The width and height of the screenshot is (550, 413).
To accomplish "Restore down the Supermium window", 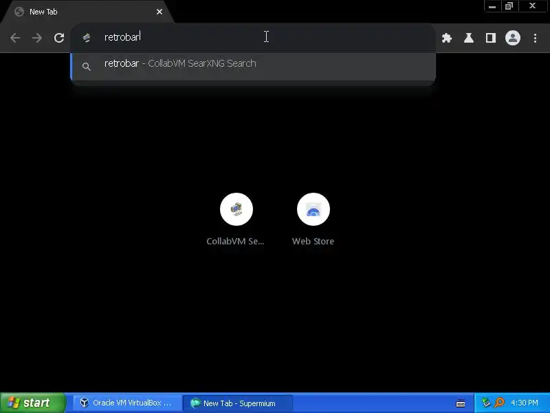I will (509, 6).
